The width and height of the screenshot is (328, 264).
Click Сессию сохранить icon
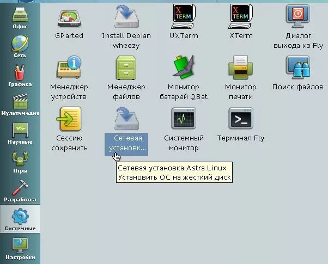pyautogui.click(x=69, y=129)
